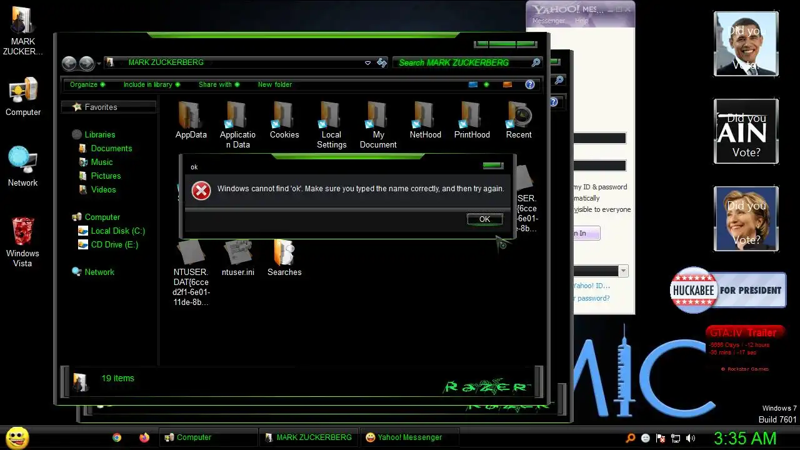Open the Local Settings folder
The height and width of the screenshot is (450, 800).
[x=331, y=125]
